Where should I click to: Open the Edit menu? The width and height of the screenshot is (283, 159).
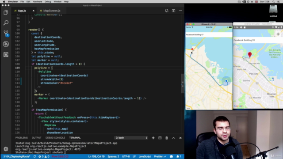28,2
